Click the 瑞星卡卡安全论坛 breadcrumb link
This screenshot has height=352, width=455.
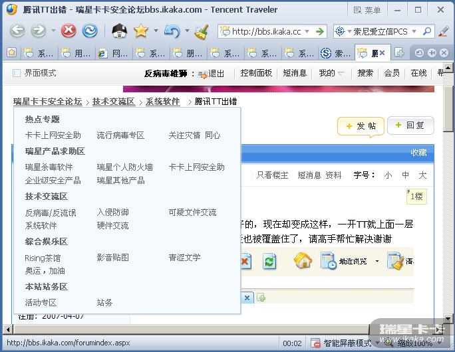pos(48,102)
